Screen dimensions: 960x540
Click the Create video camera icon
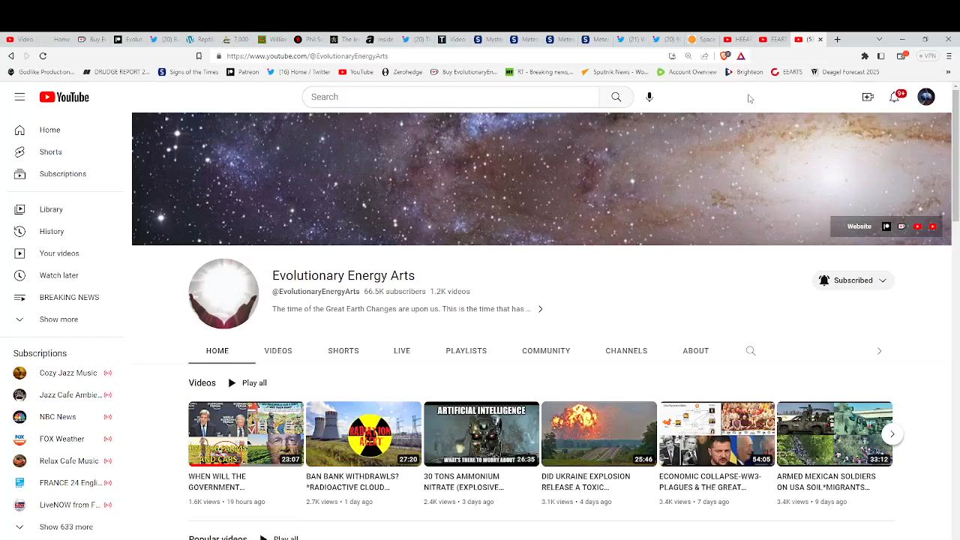868,97
